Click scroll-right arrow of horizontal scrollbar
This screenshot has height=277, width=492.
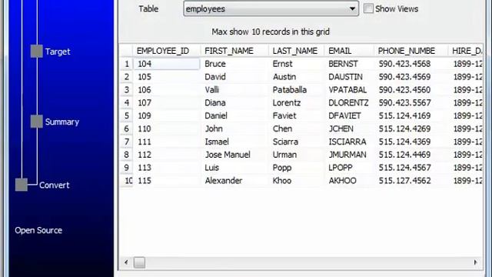475,262
